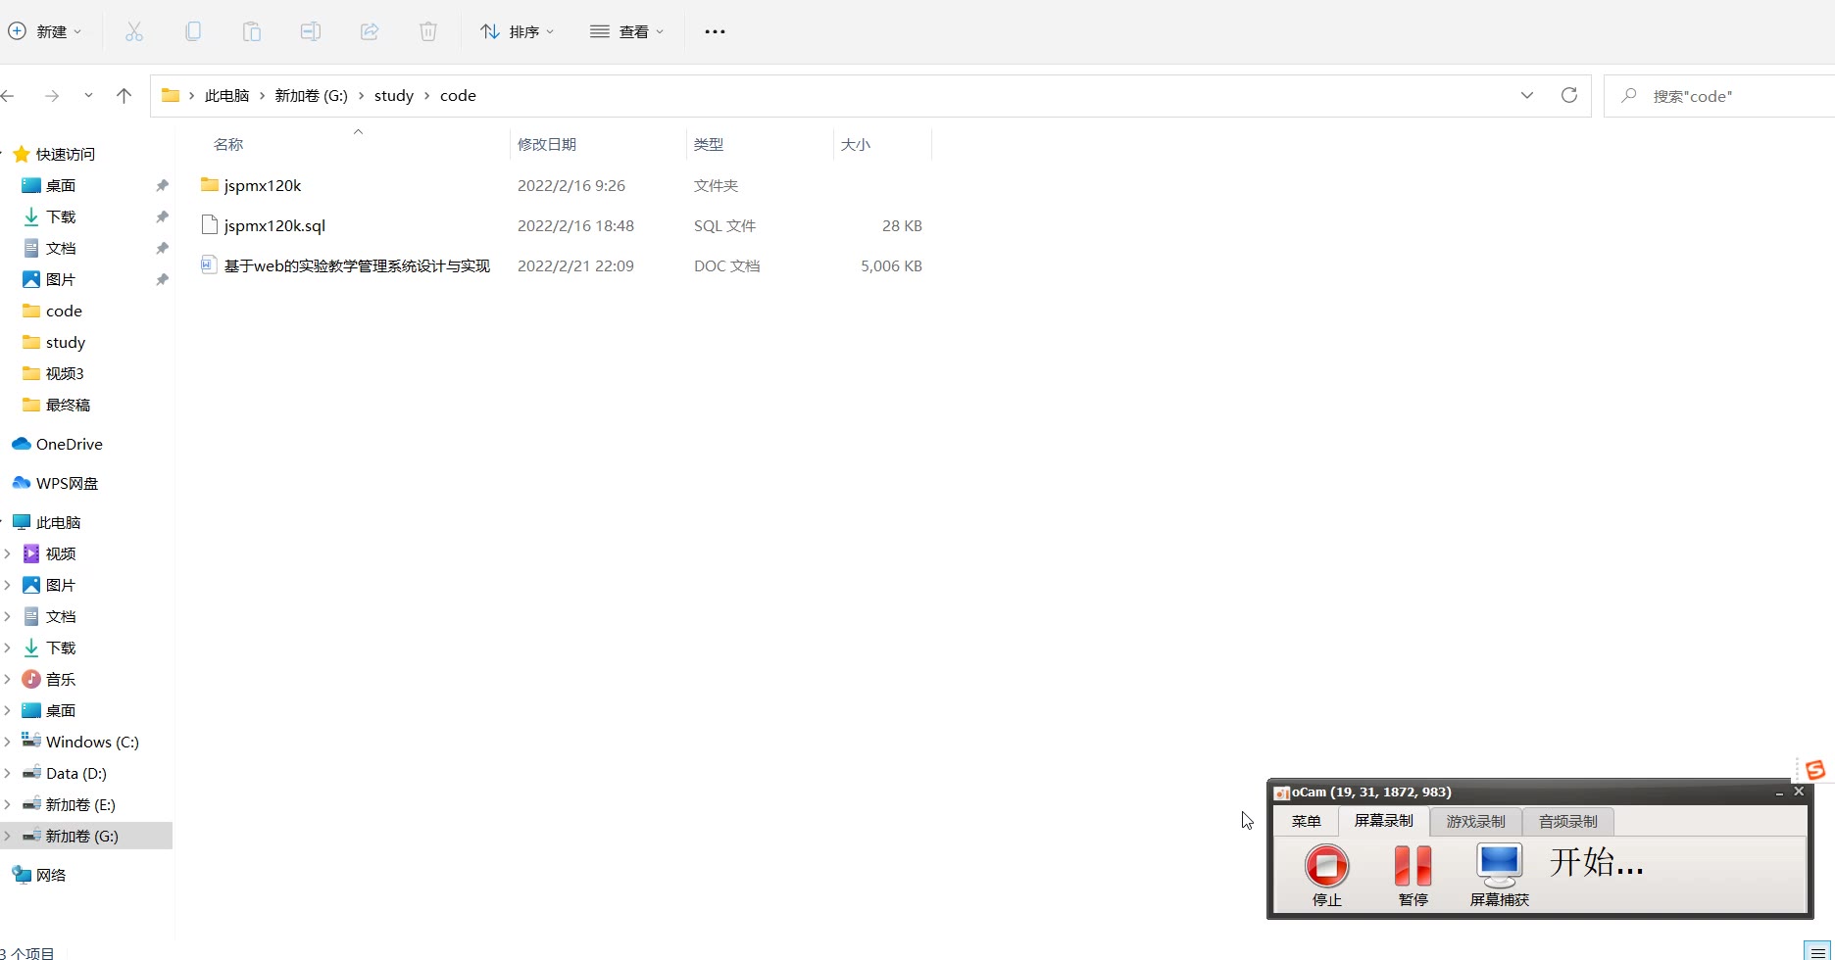Go forward with the right arrow
This screenshot has width=1835, height=960.
(x=52, y=96)
